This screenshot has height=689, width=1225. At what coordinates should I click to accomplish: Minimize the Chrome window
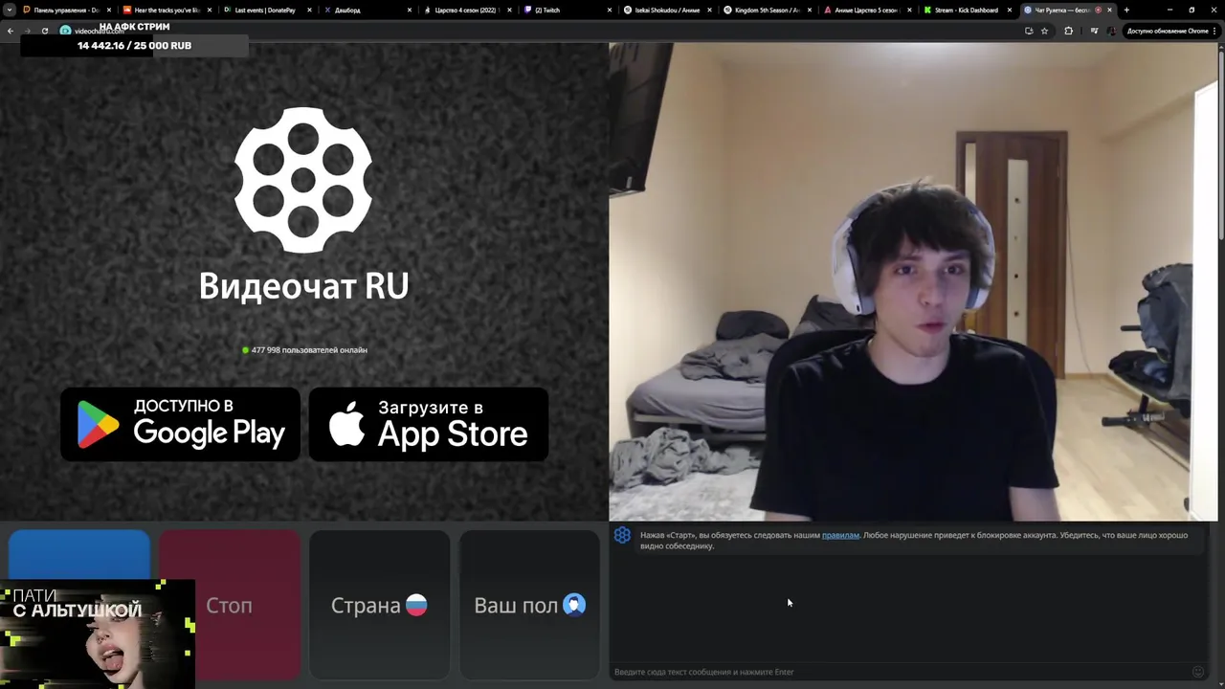[1169, 10]
